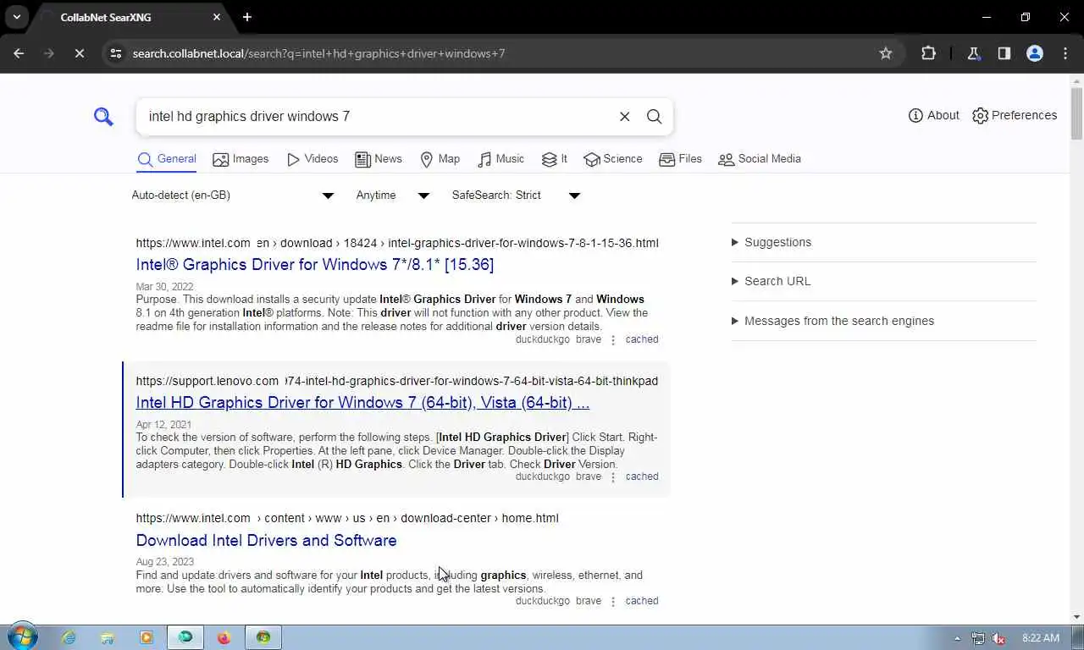Switch to the Music tab
This screenshot has height=650, width=1084.
pos(501,159)
